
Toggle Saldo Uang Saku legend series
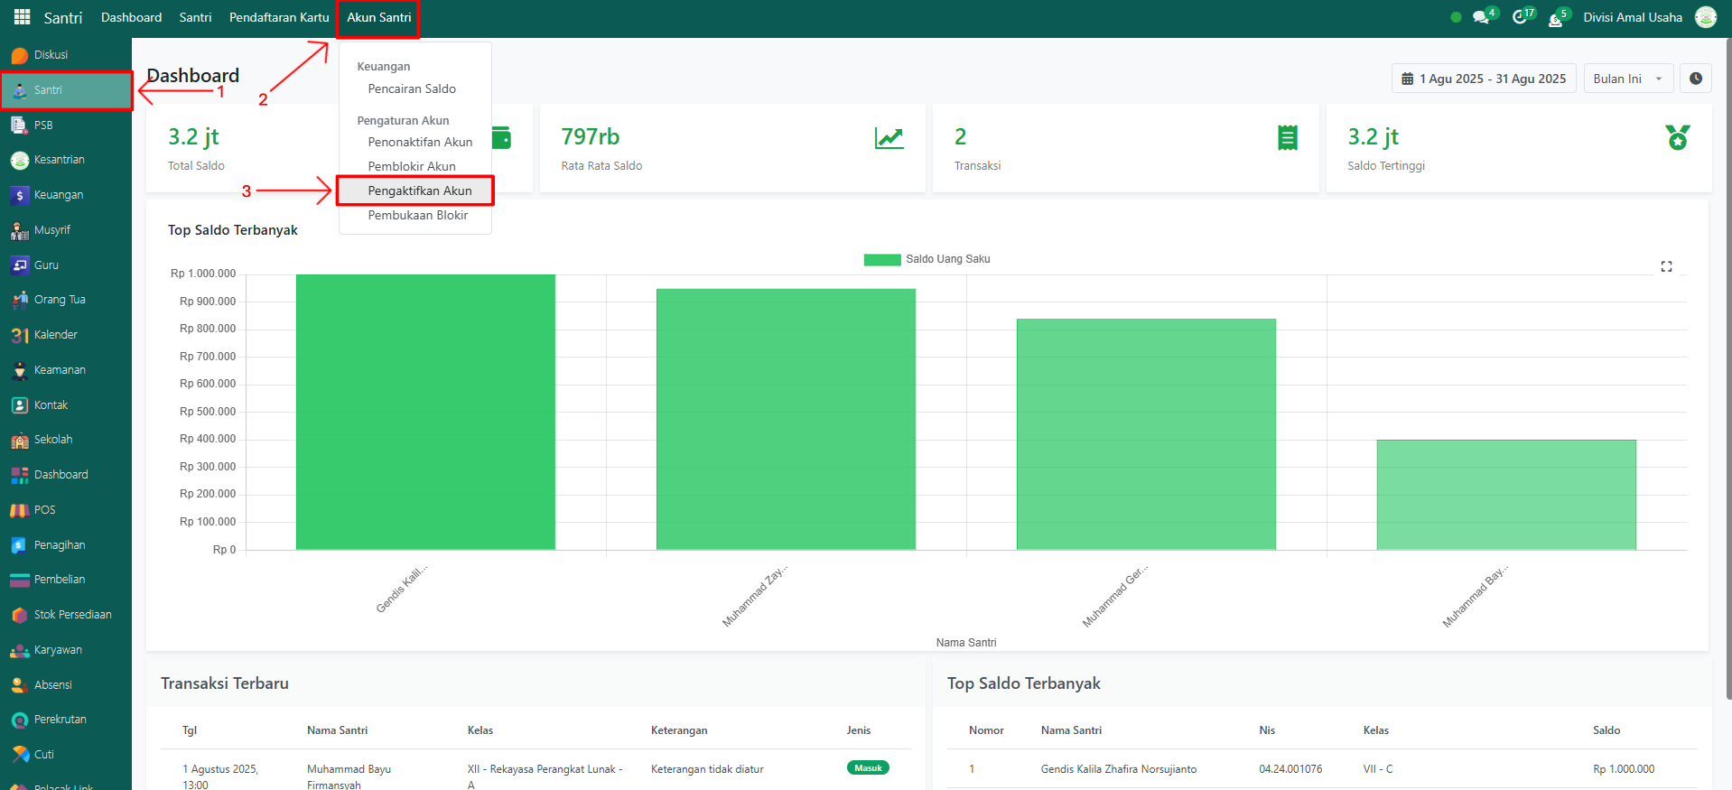pyautogui.click(x=927, y=259)
